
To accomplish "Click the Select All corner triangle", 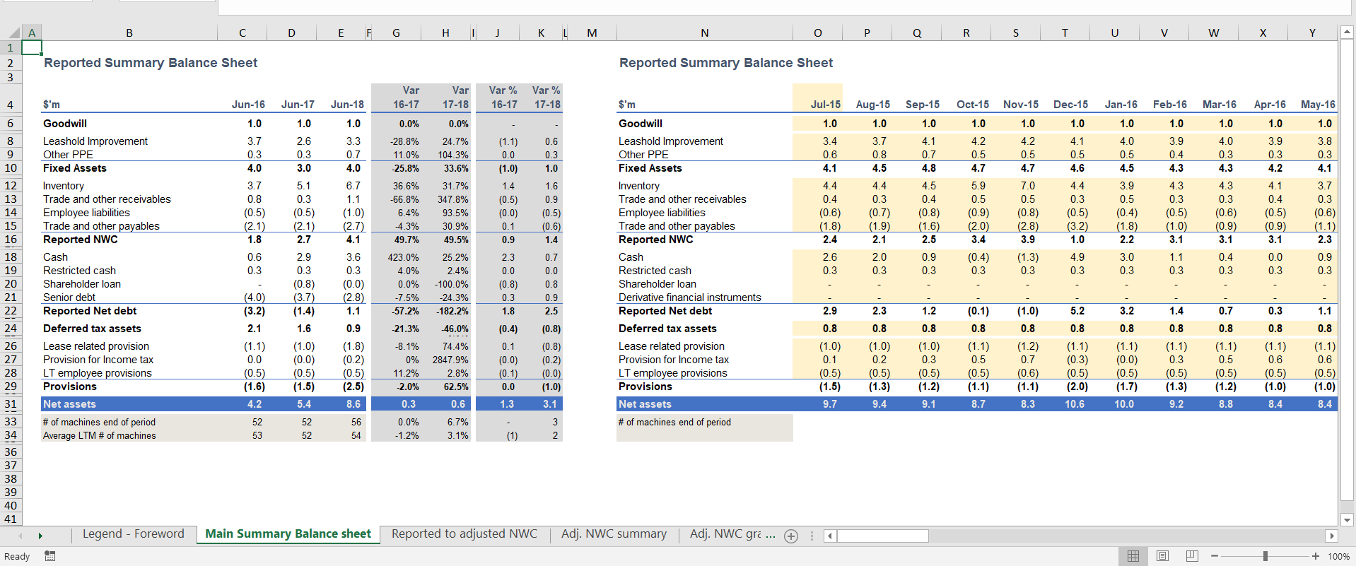I will point(13,33).
